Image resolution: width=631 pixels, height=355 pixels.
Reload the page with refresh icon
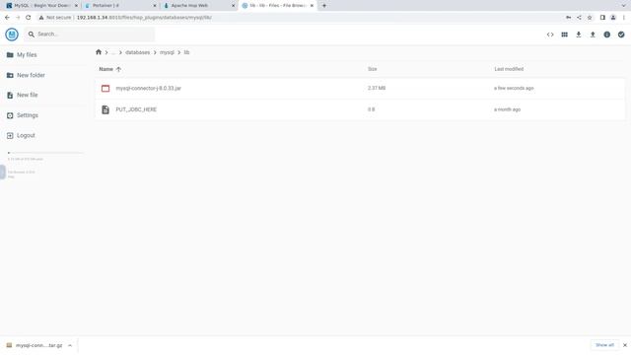point(29,18)
